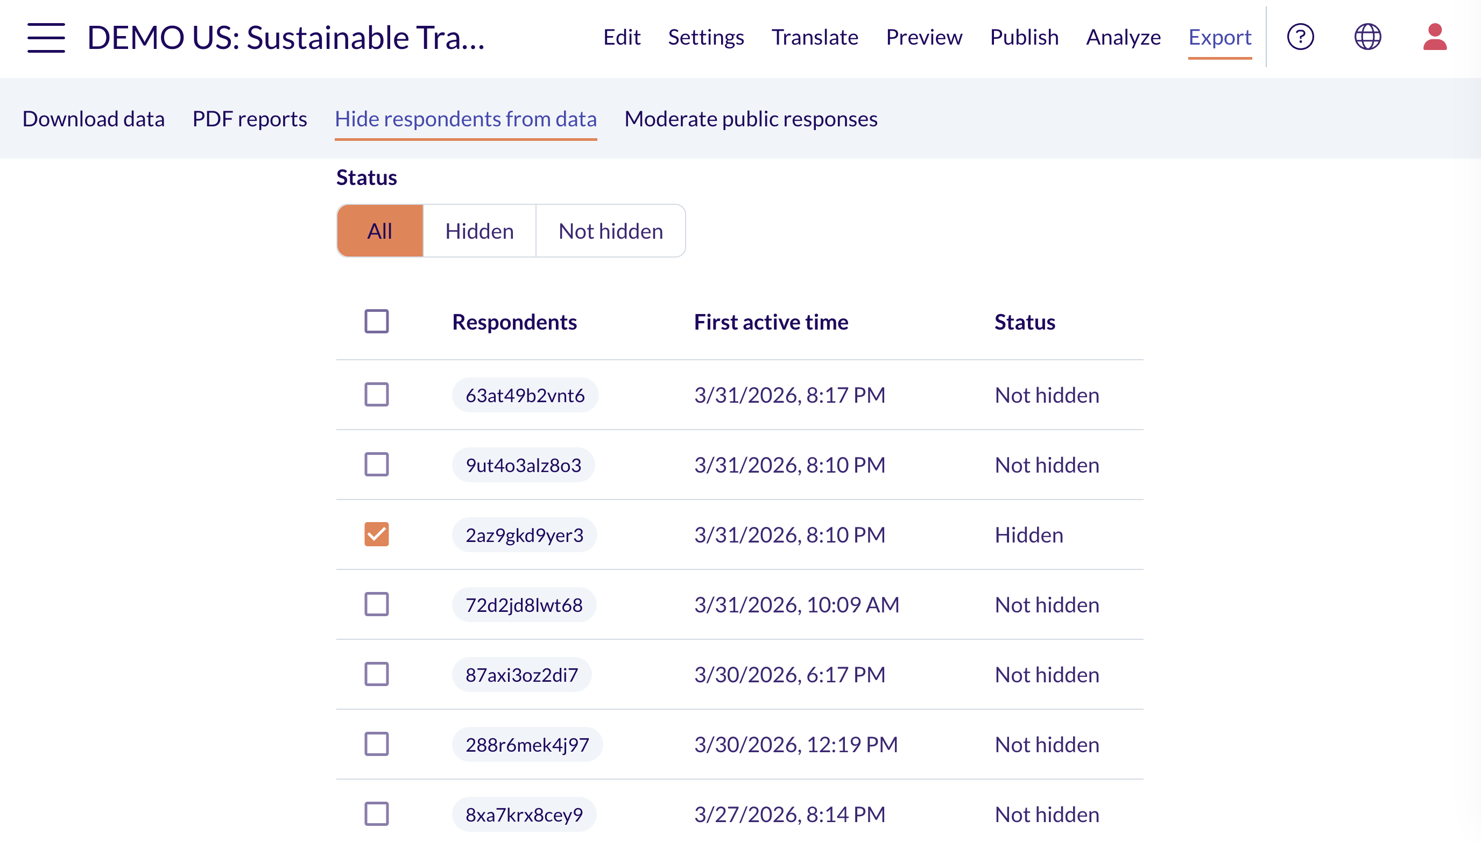The width and height of the screenshot is (1481, 842).
Task: Click the First active time header
Action: pyautogui.click(x=771, y=322)
